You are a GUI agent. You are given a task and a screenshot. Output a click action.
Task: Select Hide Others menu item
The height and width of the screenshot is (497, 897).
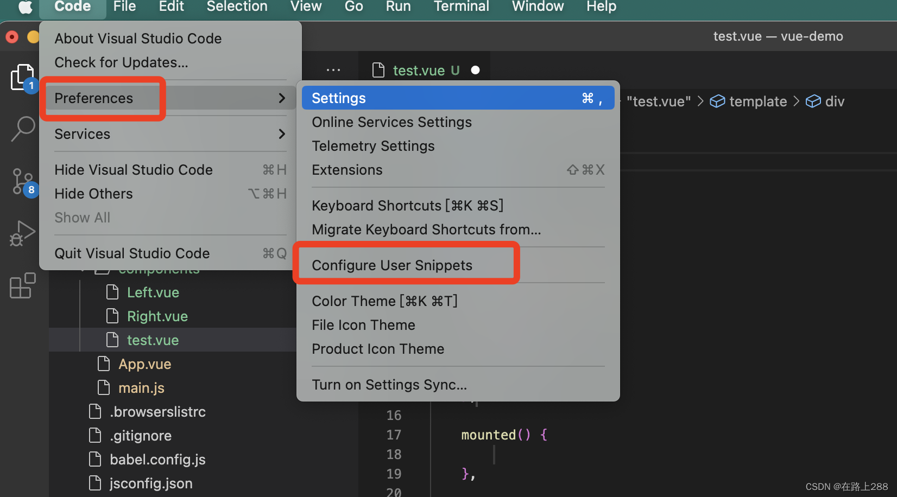coord(170,193)
